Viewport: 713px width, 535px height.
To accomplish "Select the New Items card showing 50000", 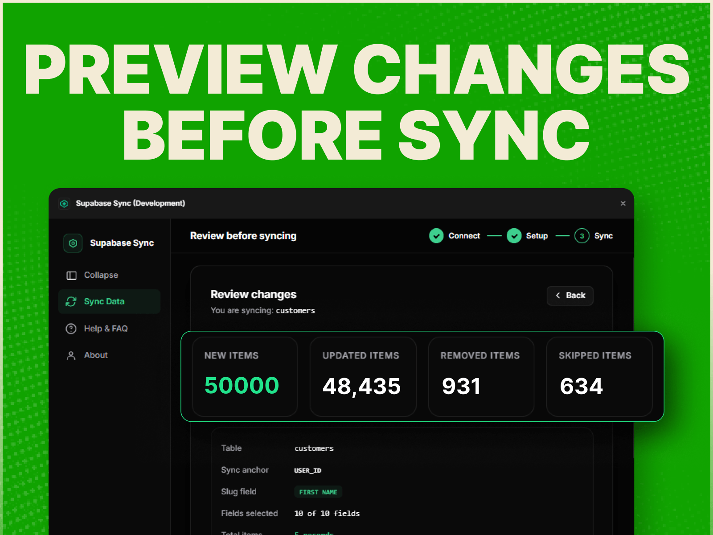I will coord(245,377).
